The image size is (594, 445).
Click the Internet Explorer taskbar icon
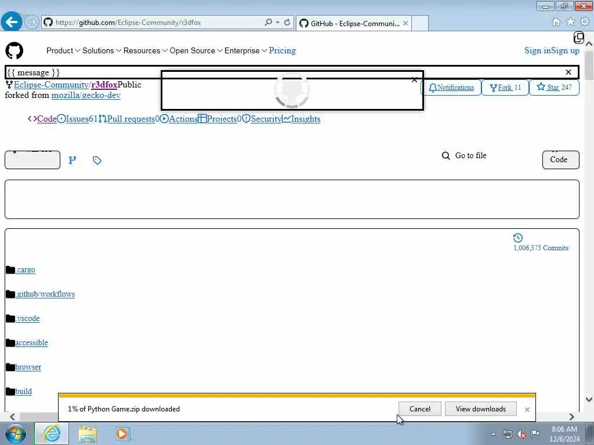[52, 433]
